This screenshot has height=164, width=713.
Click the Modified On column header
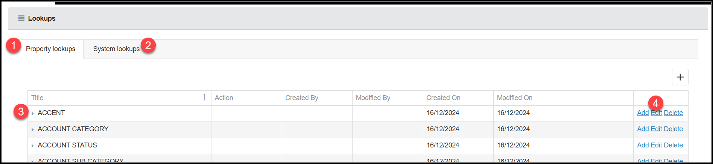514,98
